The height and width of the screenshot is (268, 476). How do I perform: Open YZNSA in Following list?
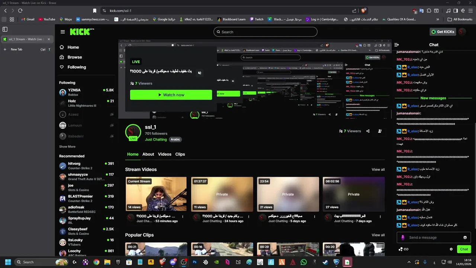coord(87,92)
